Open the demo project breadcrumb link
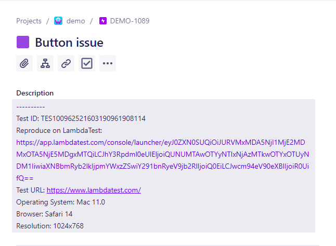The image size is (336, 246). [x=75, y=21]
